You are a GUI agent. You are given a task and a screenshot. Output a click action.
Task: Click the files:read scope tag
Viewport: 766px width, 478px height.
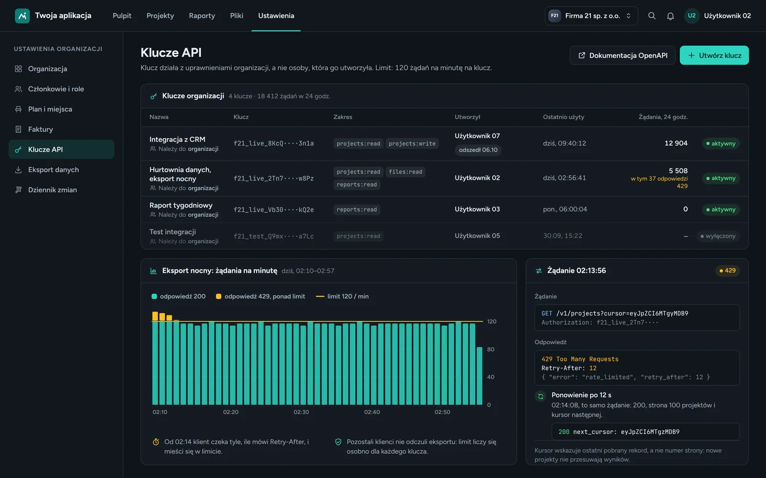click(406, 172)
